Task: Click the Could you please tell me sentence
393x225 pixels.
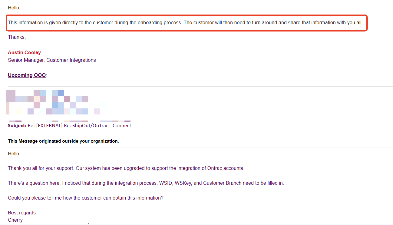Action: 86,198
